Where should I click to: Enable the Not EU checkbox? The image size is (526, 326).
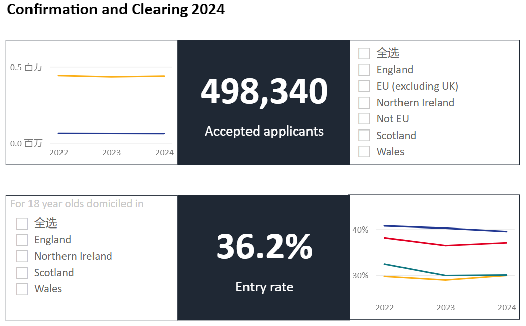pos(364,119)
